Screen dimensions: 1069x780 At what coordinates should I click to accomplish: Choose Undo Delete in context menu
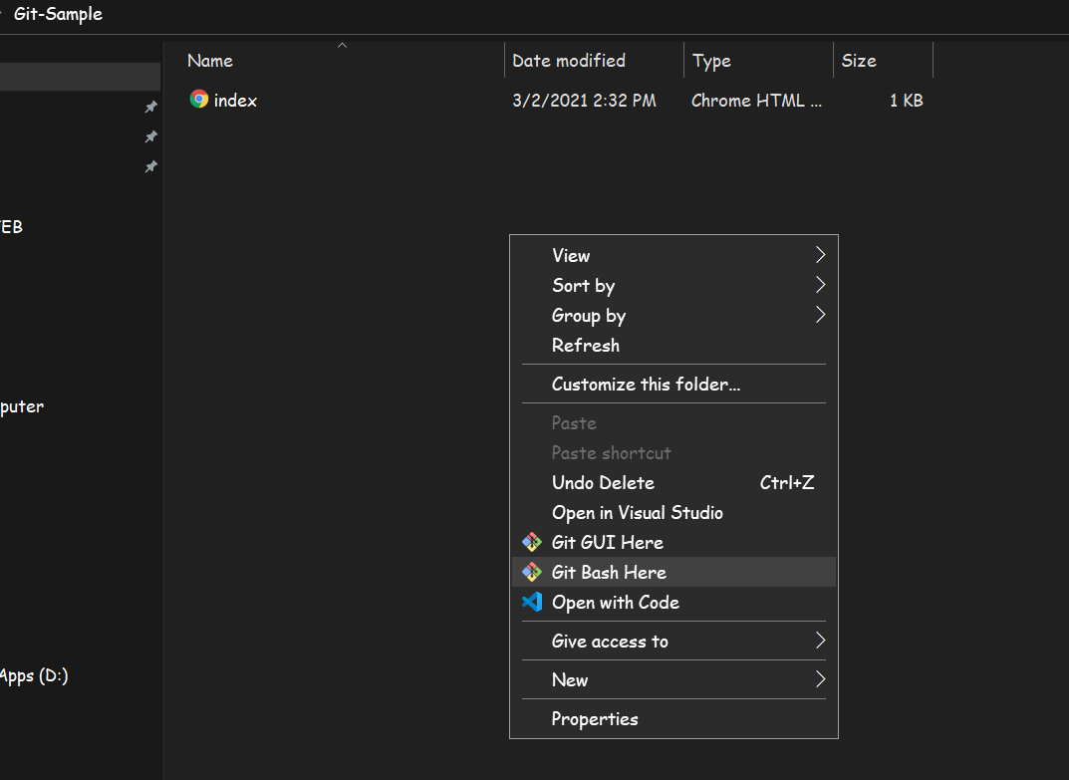coord(673,483)
